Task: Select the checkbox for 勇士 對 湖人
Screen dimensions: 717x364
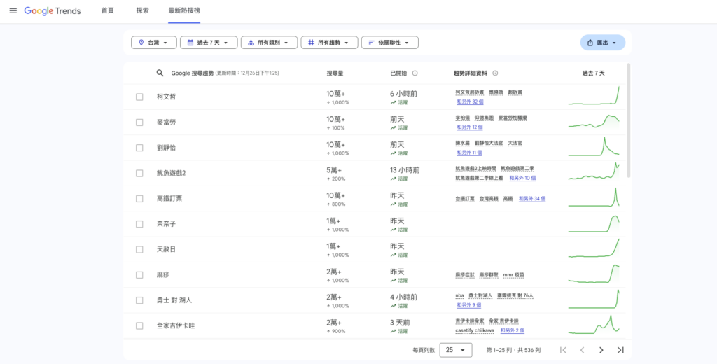Action: pos(139,300)
